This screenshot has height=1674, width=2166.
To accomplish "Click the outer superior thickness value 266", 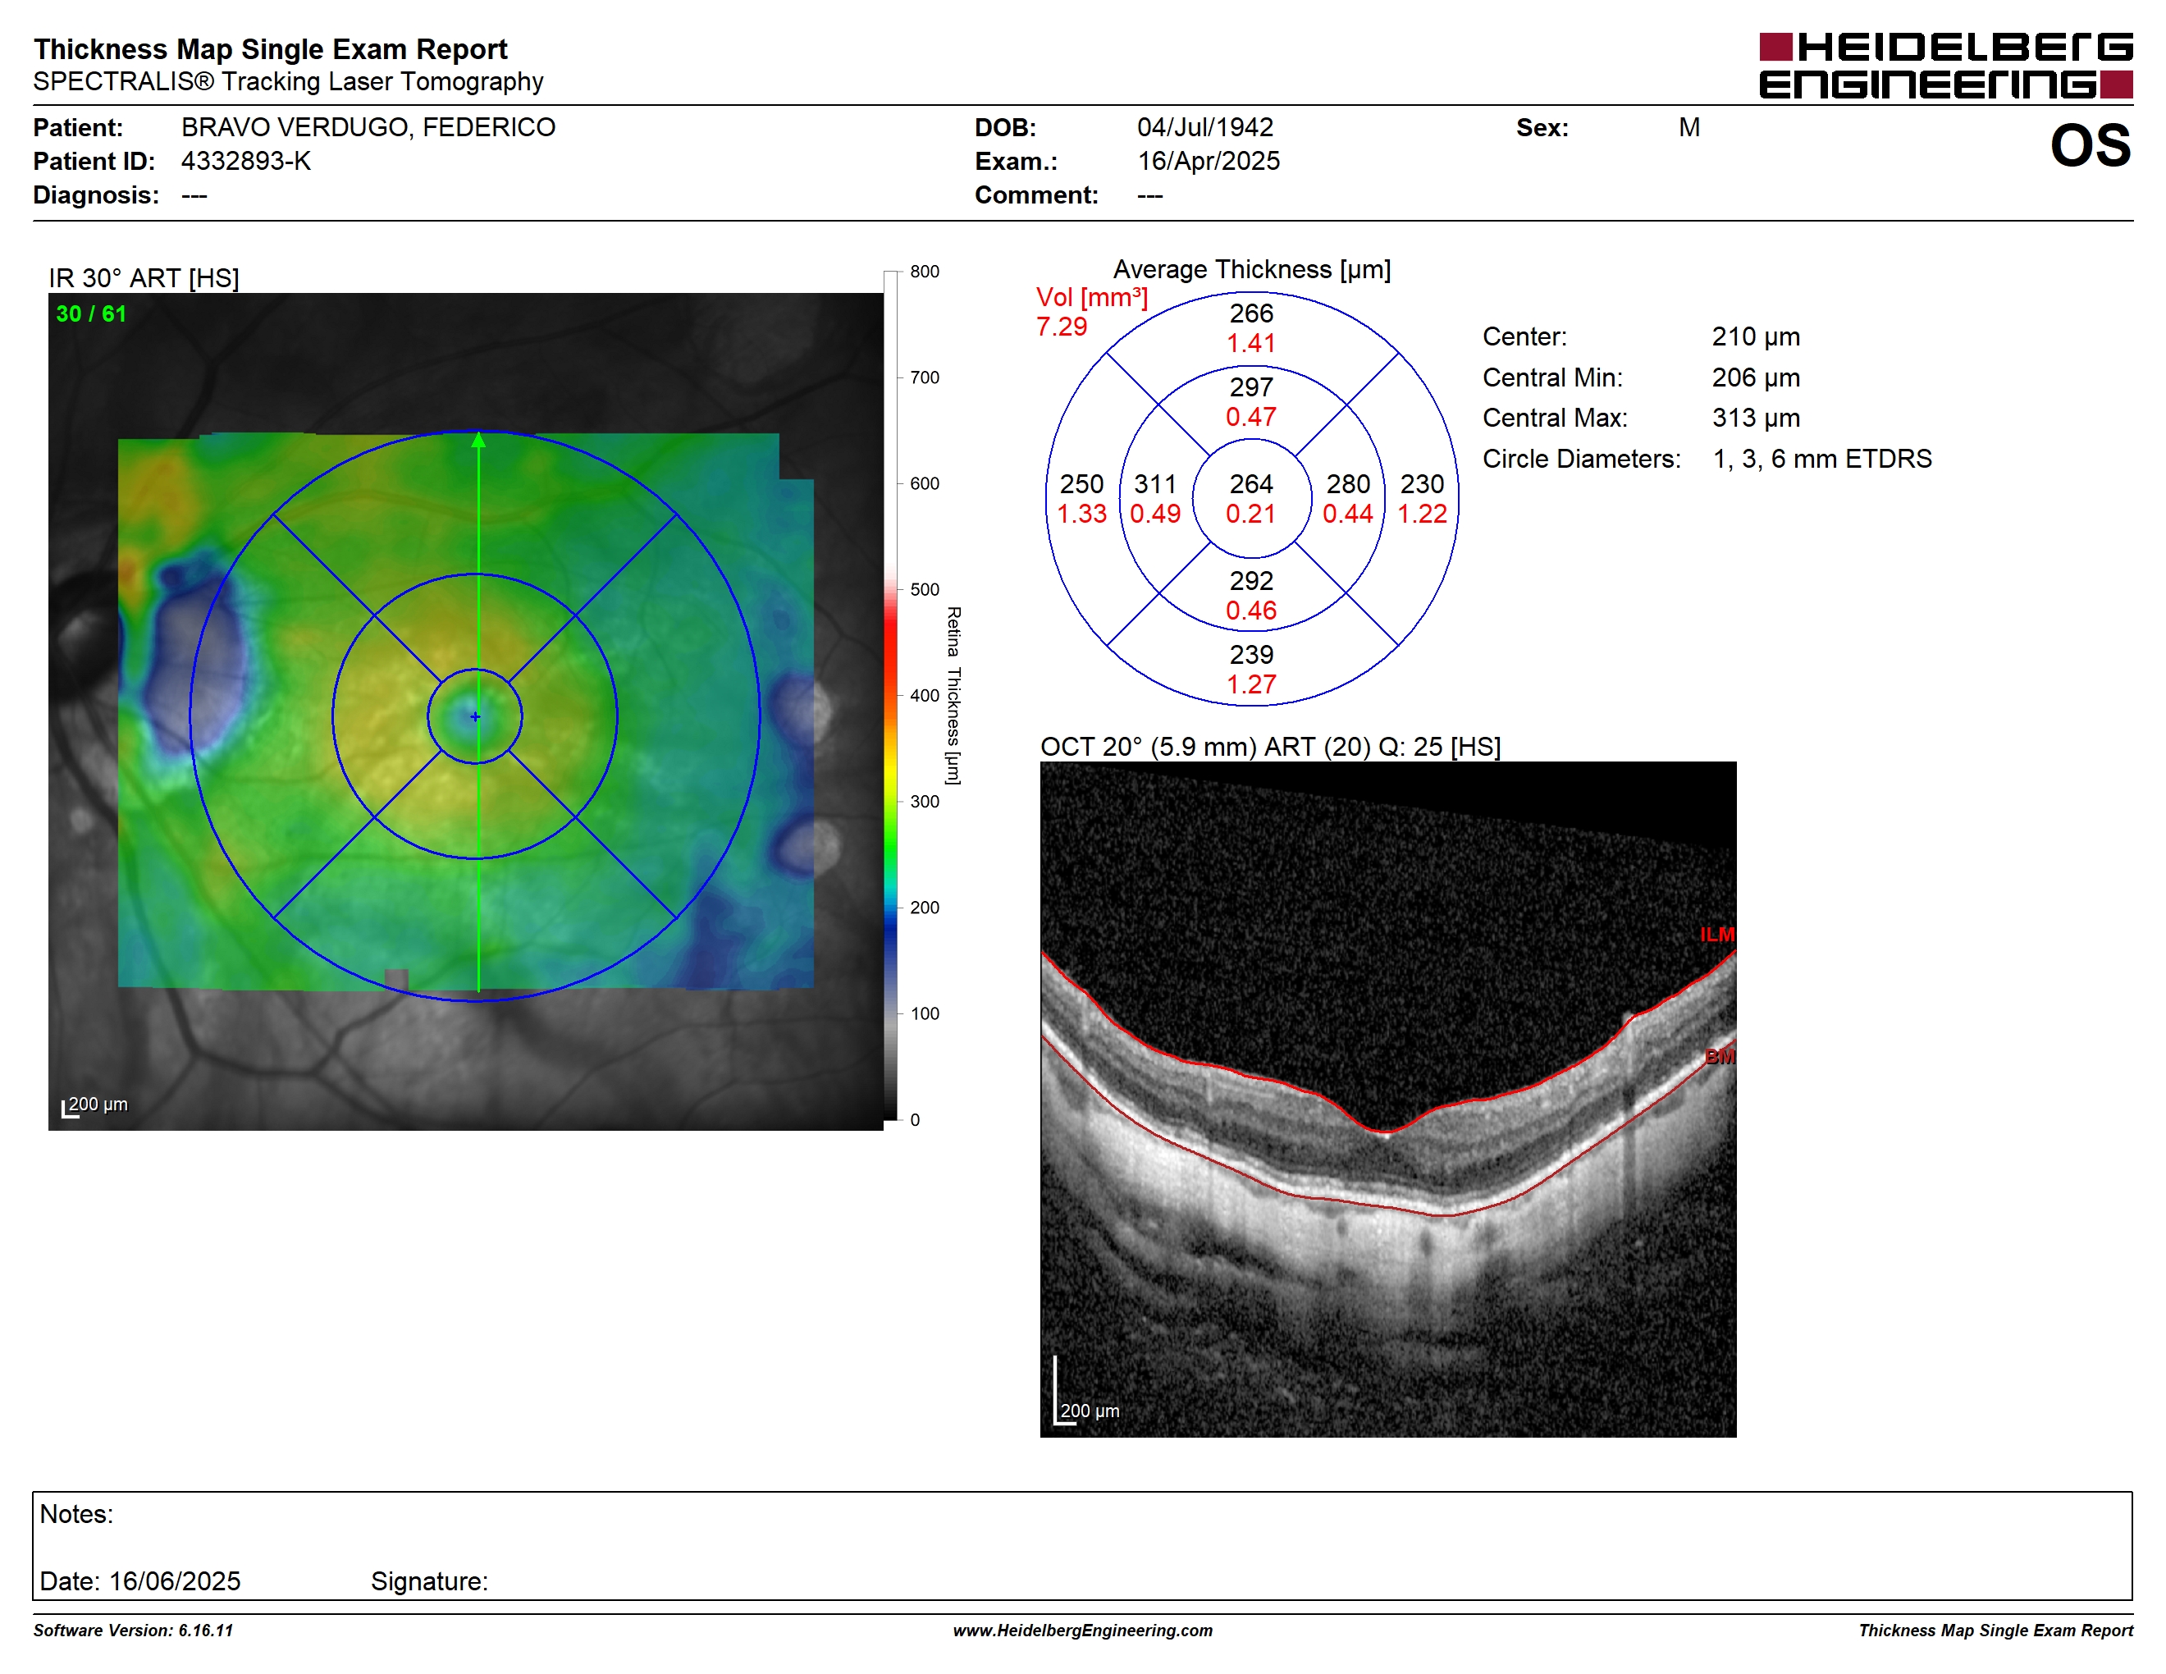I will (x=1250, y=313).
